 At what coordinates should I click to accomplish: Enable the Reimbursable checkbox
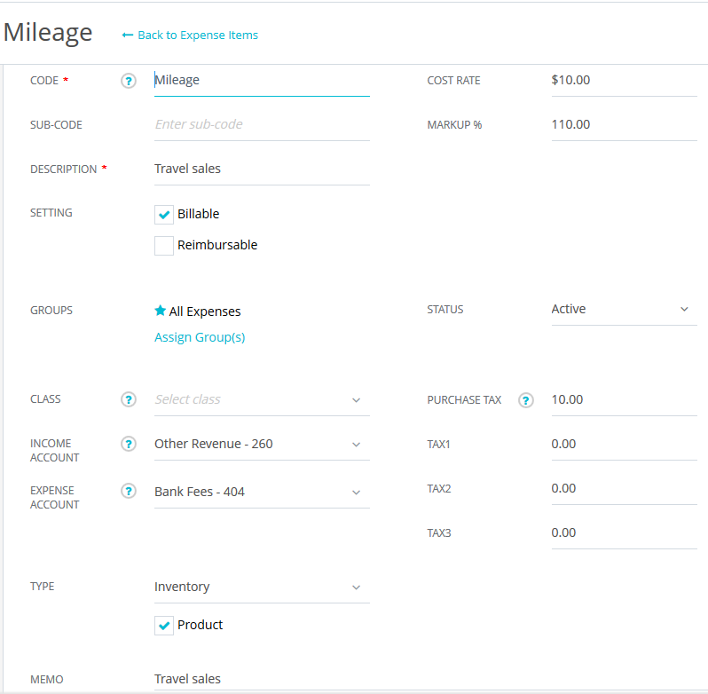click(164, 246)
